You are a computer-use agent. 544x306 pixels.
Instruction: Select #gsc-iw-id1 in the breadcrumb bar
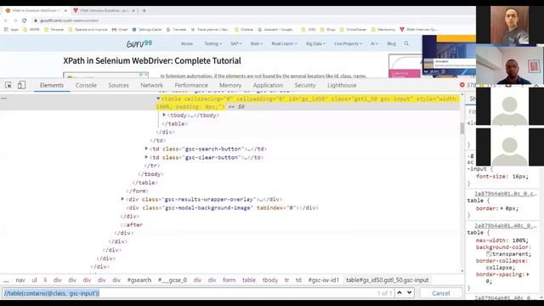[x=323, y=280]
